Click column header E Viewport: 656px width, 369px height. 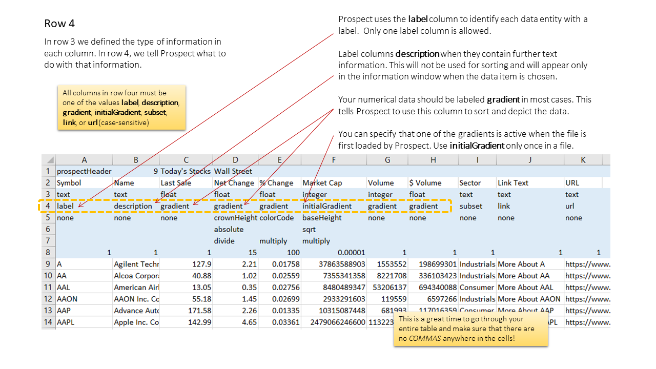click(279, 160)
